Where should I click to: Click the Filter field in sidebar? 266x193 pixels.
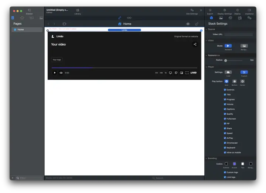[29, 178]
